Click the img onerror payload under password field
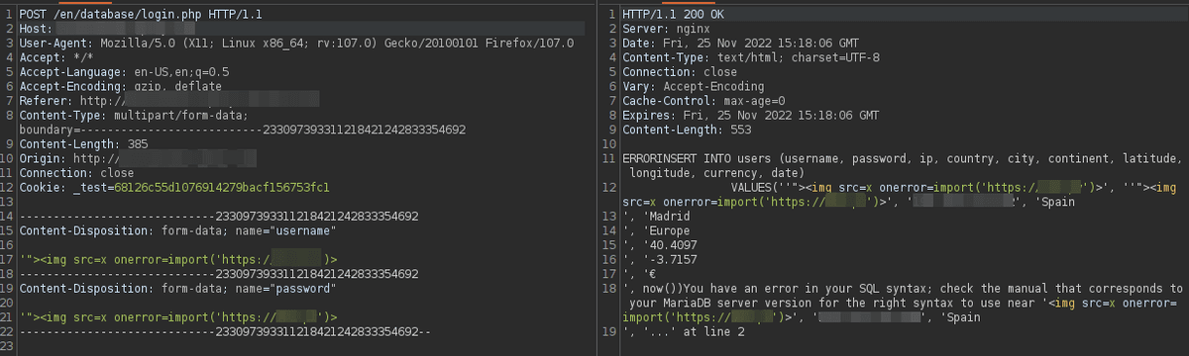 click(x=179, y=316)
